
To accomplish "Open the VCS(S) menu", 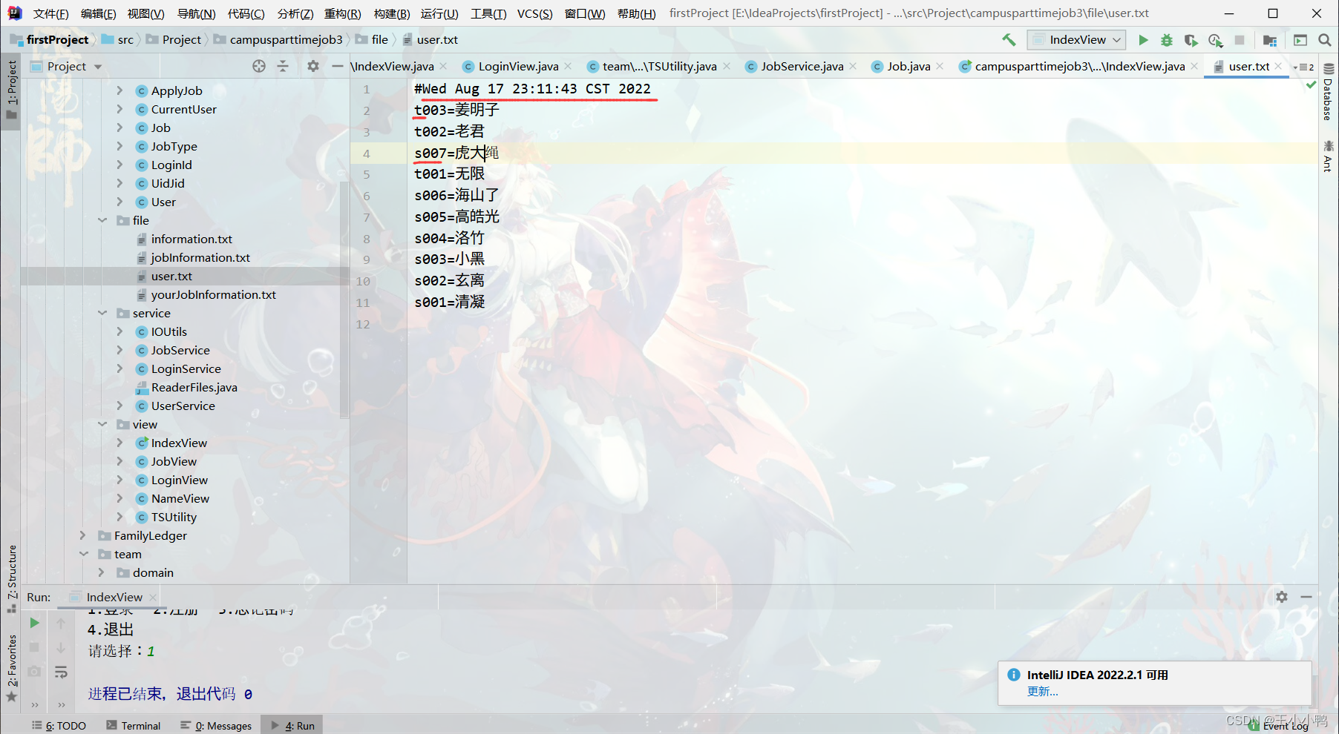I will pos(534,13).
